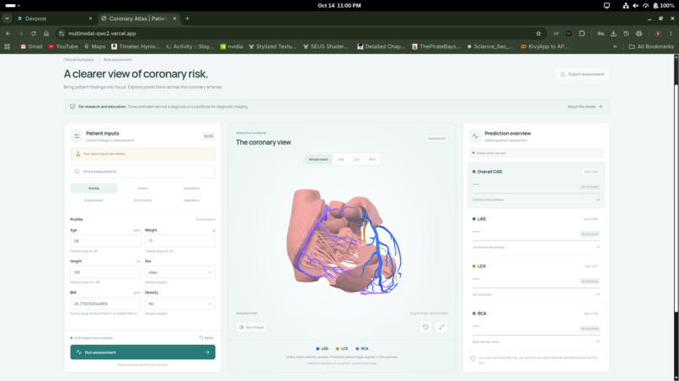Expand the LAD prediction card arrow
The image size is (679, 381).
[597, 247]
